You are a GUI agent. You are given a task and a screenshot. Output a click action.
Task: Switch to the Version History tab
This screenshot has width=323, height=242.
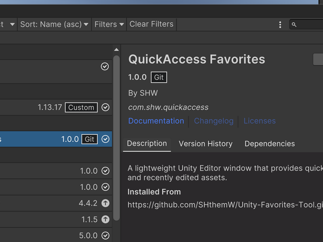tap(206, 144)
